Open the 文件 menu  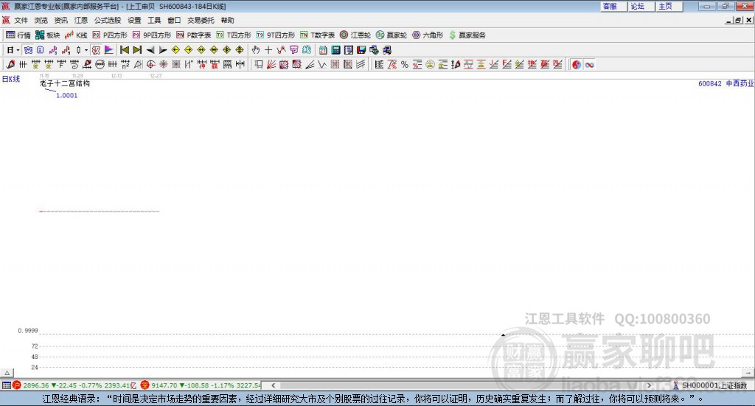(21, 20)
